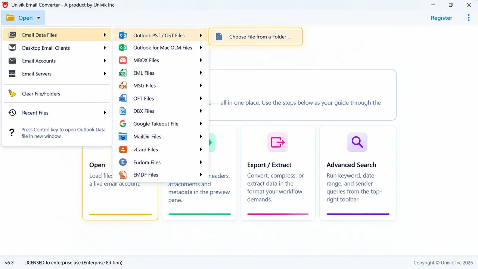Expand the EMDF Files submenu arrow
The image size is (478, 269).
pyautogui.click(x=201, y=174)
